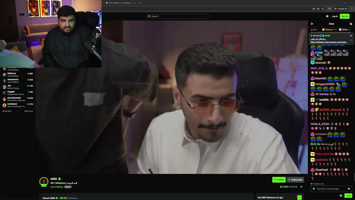Click Show More in the sidebar
This screenshot has width=355, height=200.
tap(7, 111)
